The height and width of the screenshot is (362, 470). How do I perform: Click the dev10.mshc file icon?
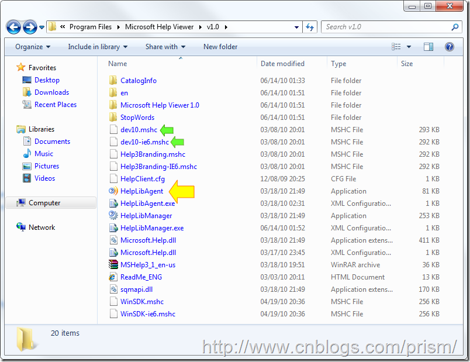point(113,129)
